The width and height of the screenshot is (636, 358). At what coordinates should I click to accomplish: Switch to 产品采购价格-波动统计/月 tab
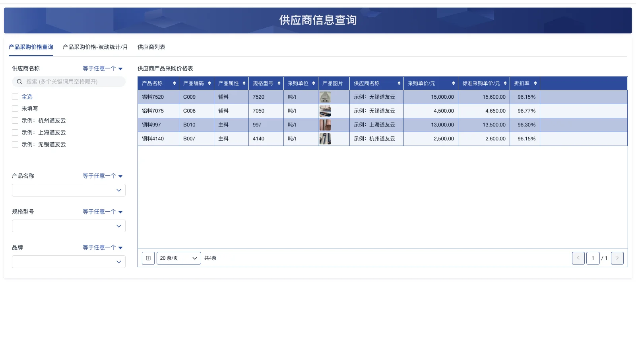(95, 47)
